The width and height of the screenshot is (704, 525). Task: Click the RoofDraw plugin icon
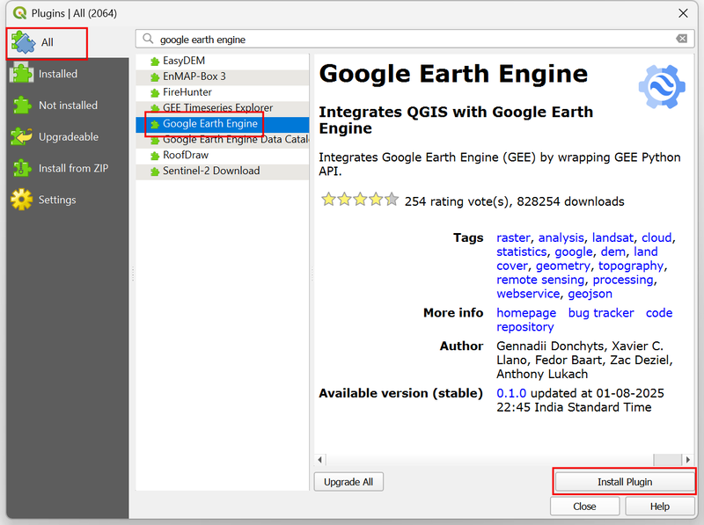click(155, 156)
